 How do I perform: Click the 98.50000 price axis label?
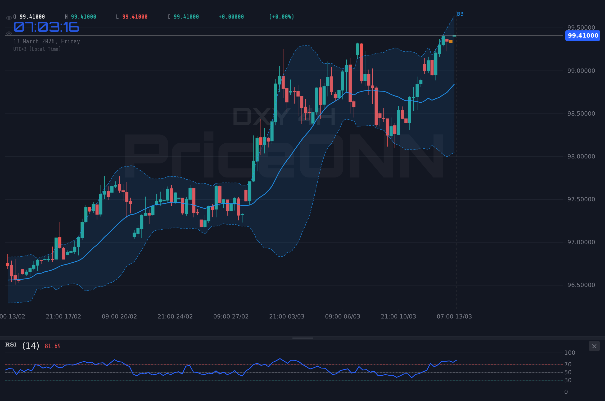click(581, 113)
